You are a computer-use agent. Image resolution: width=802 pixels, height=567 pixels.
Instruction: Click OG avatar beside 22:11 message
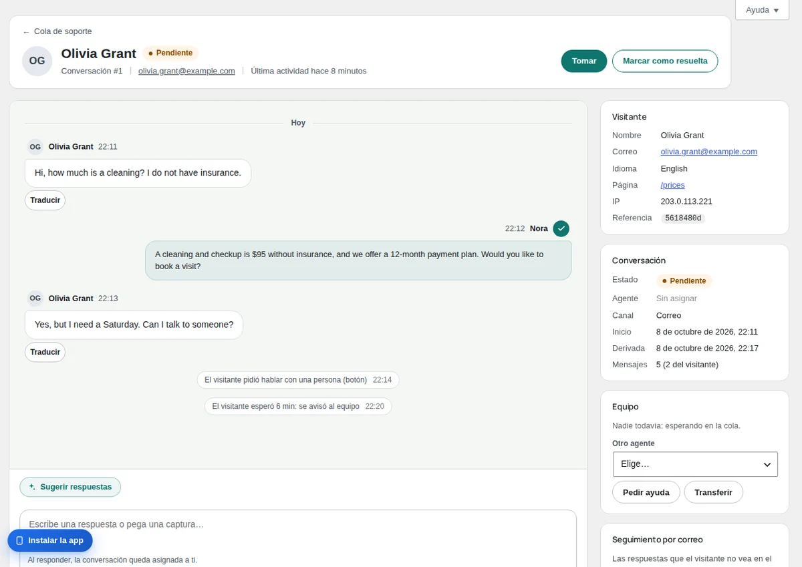click(35, 147)
